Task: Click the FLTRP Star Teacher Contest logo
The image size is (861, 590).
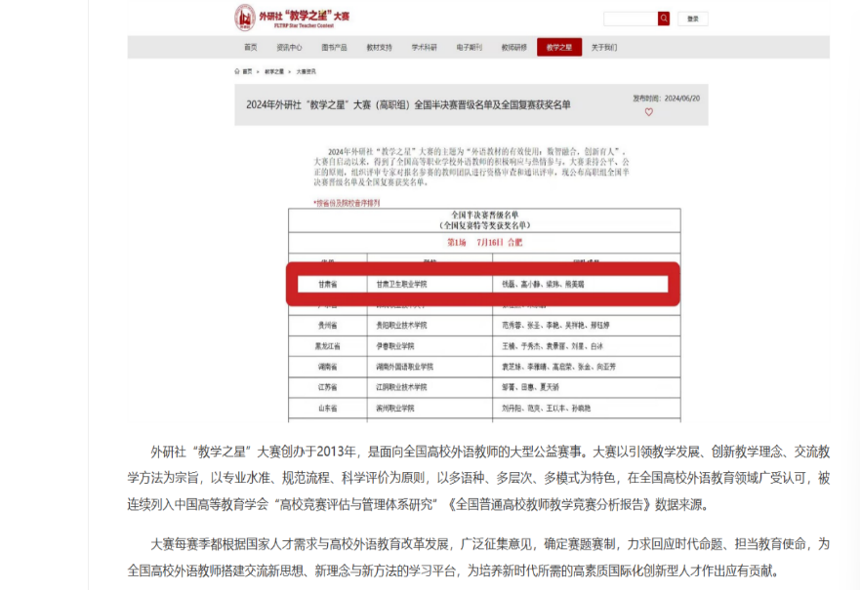Action: click(292, 18)
